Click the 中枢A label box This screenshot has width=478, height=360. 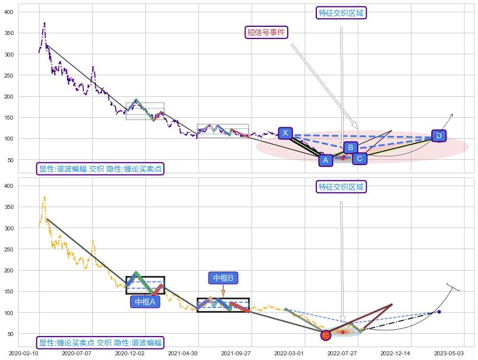tap(145, 302)
